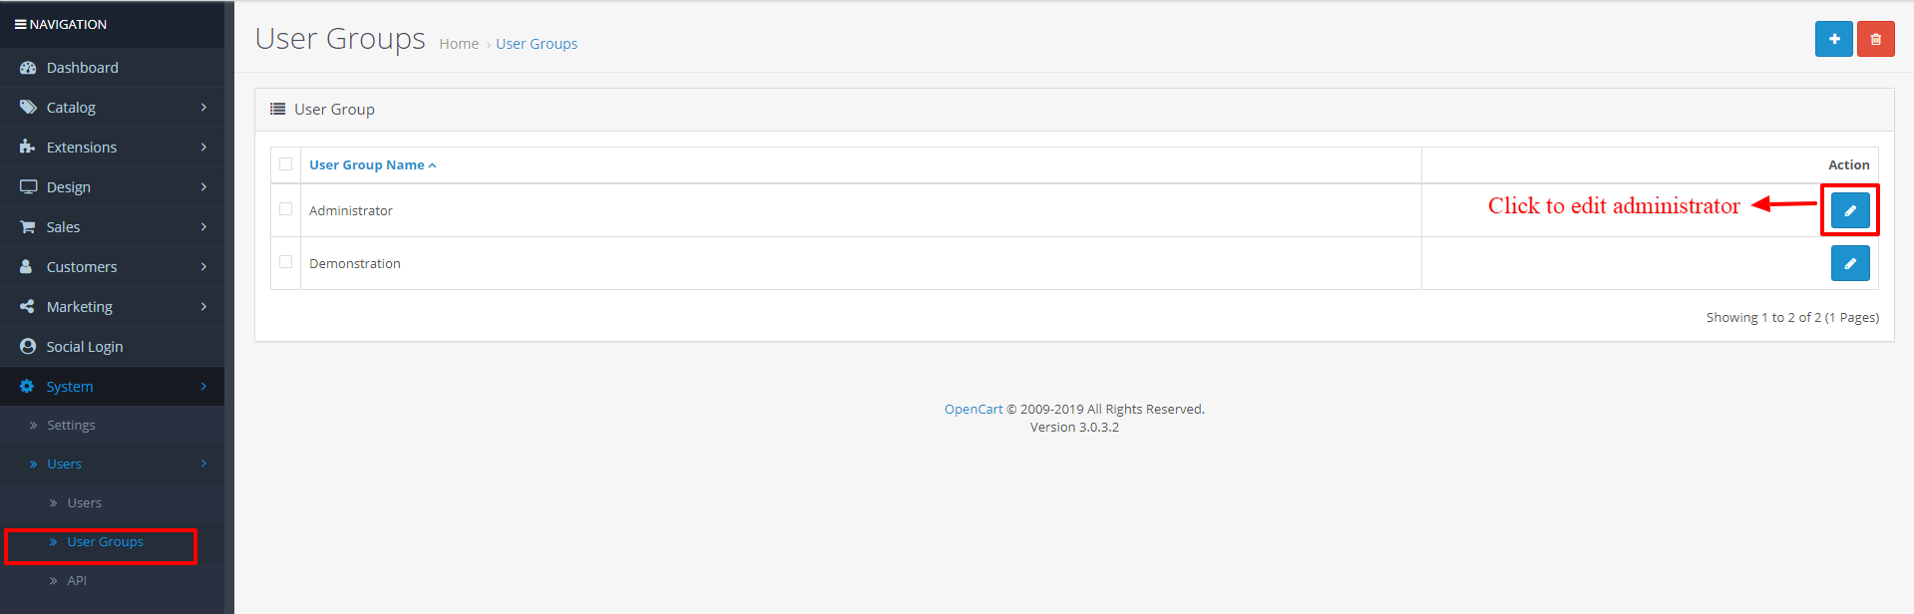Check the Administrator row checkbox
The image size is (1914, 614).
point(286,209)
